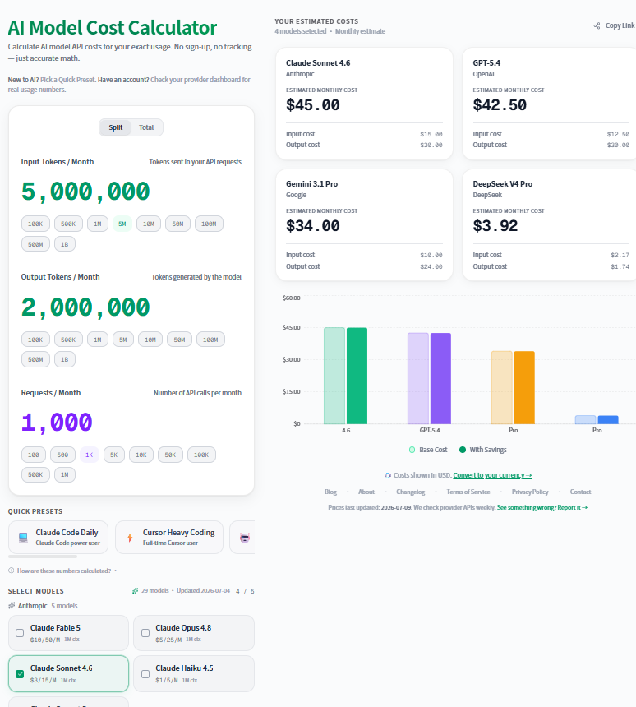Click the With Savings legend dot
This screenshot has height=707, width=636.
(463, 450)
